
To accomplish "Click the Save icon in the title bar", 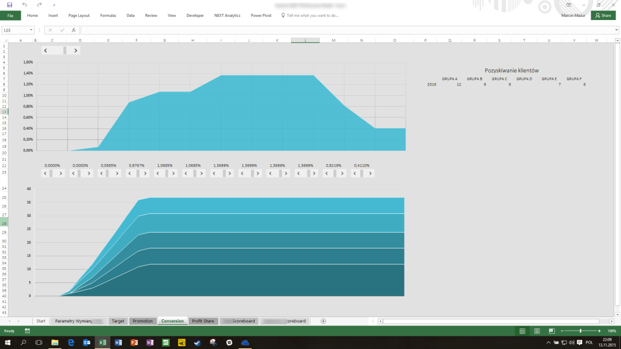I will pos(10,5).
